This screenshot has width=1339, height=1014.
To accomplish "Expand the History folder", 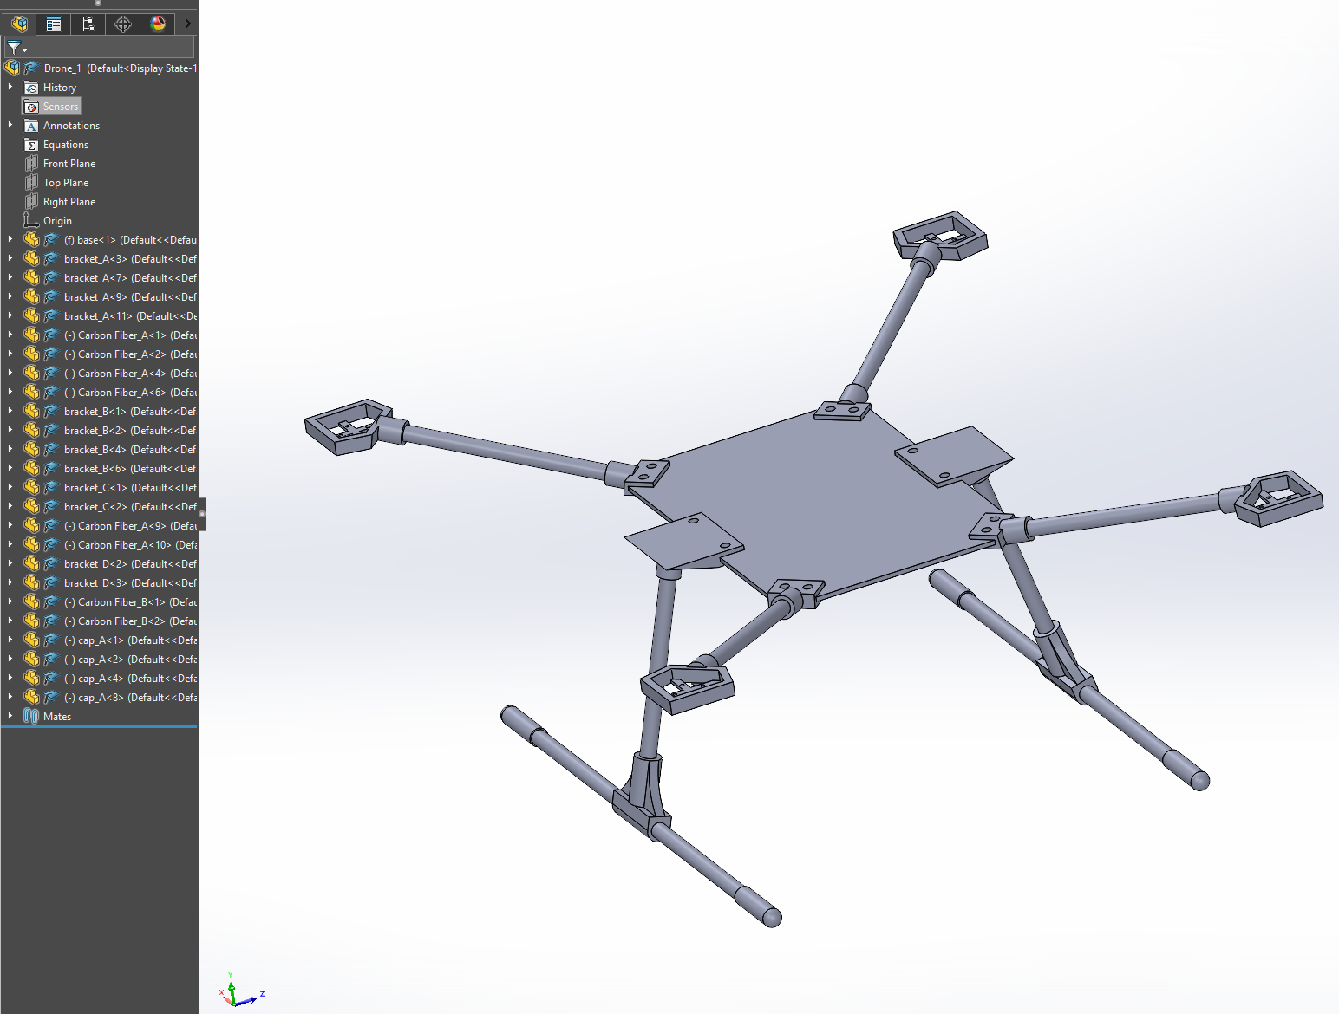I will coord(10,88).
